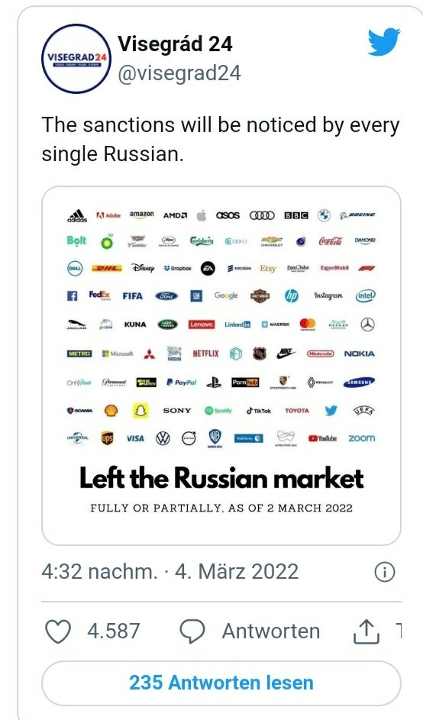Open the tweet info circle icon

point(384,572)
